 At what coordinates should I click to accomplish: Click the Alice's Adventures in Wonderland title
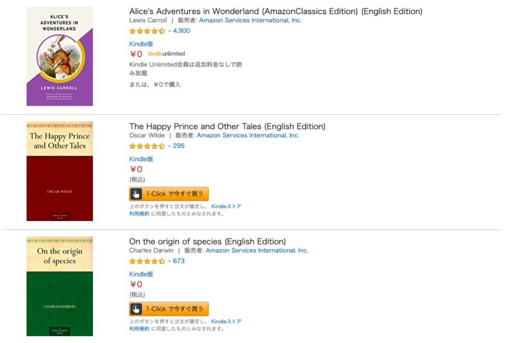click(275, 11)
